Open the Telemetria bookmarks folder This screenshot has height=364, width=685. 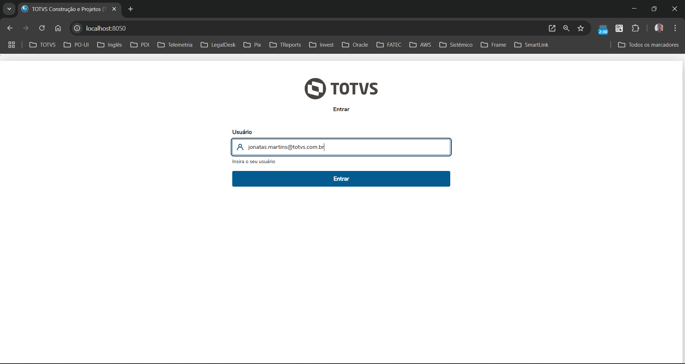175,45
